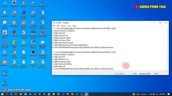Open the CMSClient desktop shortcut

(x=14, y=4)
